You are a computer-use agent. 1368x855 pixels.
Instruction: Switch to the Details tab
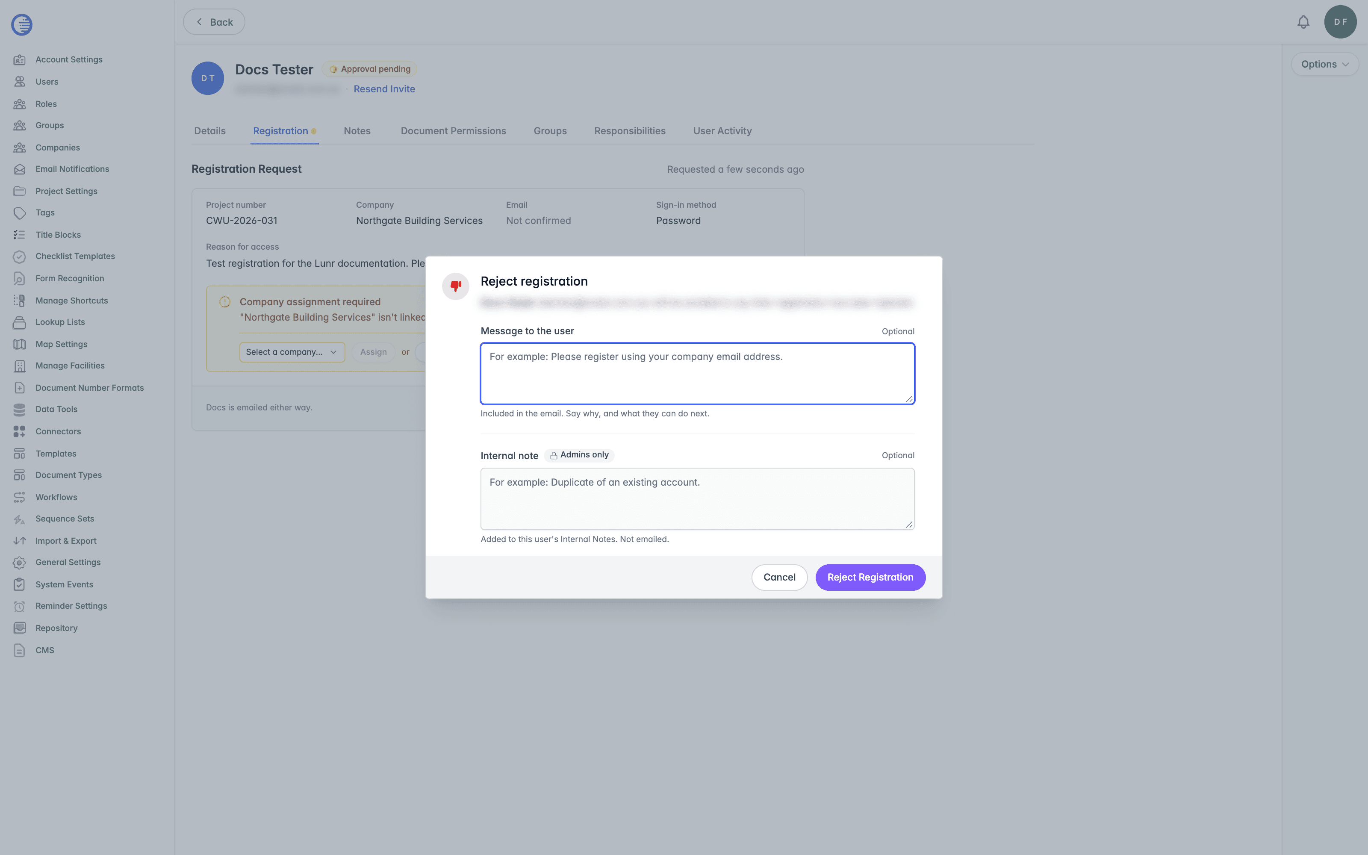click(x=210, y=131)
